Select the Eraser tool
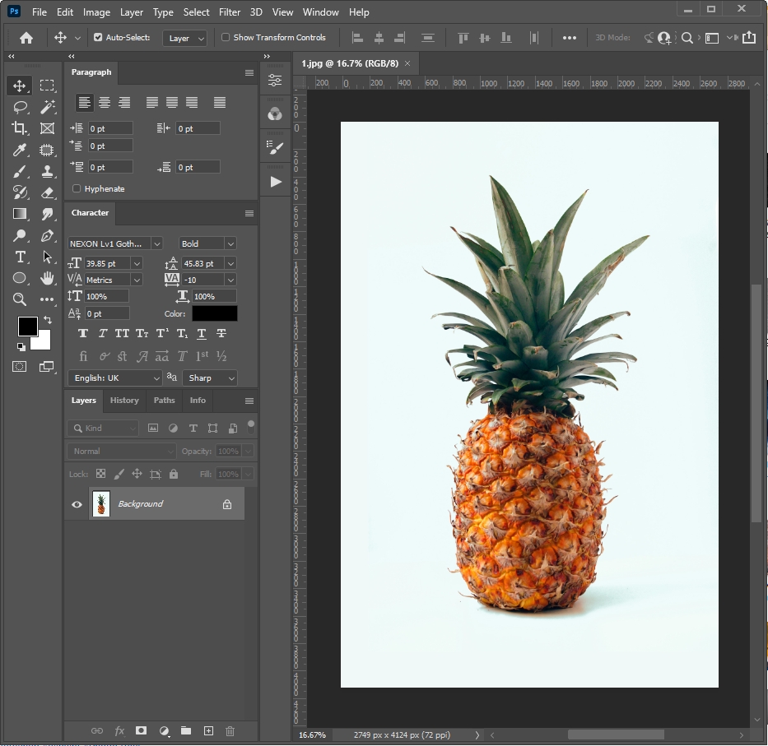The image size is (768, 746). [x=47, y=192]
